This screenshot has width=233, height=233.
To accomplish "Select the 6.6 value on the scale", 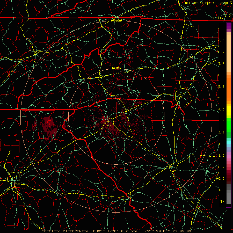I will pos(221,75).
